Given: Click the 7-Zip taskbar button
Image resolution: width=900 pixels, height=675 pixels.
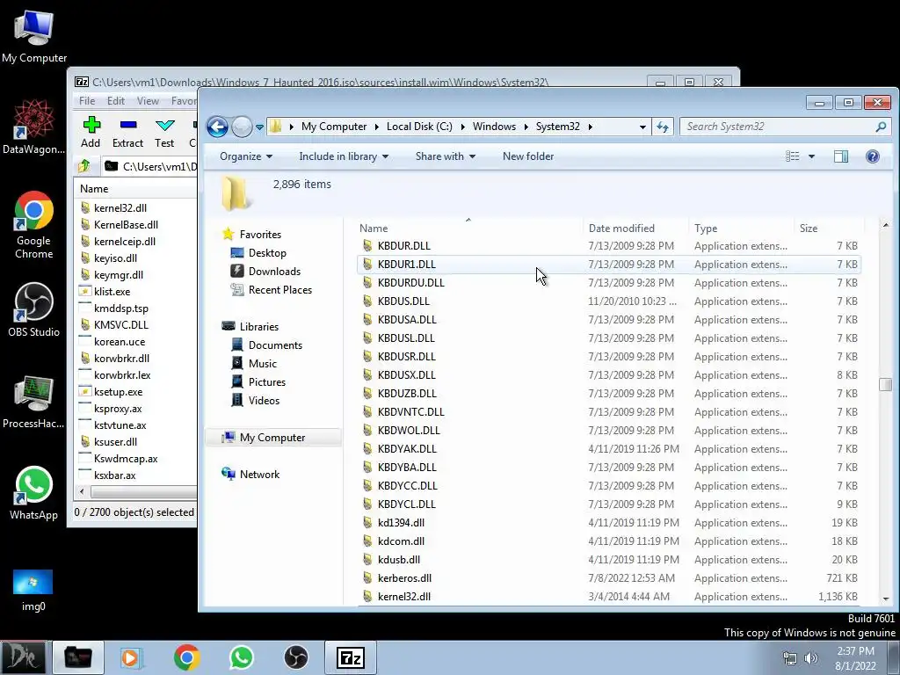Looking at the screenshot, I should tap(351, 657).
